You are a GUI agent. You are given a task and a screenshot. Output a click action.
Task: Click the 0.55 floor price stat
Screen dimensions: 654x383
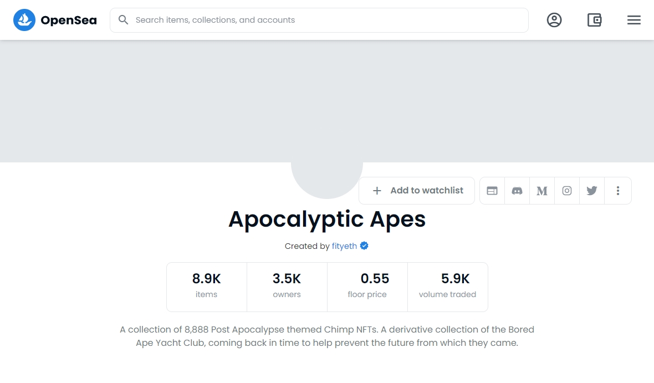point(367,287)
